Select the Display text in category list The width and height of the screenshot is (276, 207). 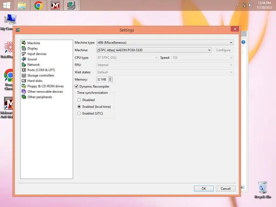pyautogui.click(x=33, y=49)
